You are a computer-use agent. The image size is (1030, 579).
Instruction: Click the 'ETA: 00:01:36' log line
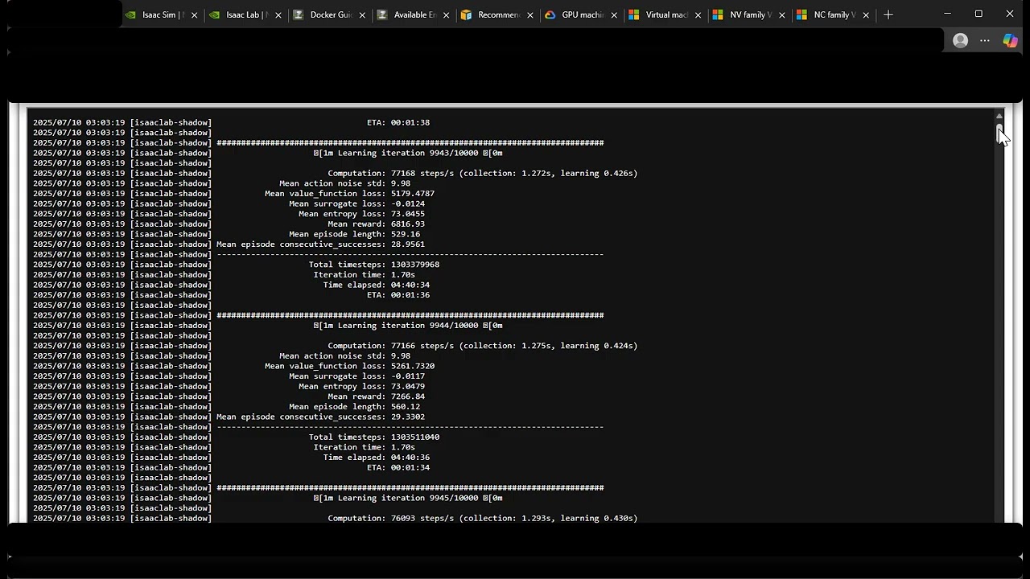pyautogui.click(x=398, y=295)
